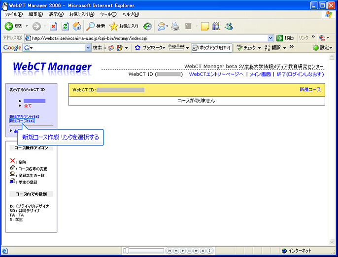Viewport: 338px width, 257px height.
Task: Open the Google search box dropdown arrow
Action: [x=88, y=48]
